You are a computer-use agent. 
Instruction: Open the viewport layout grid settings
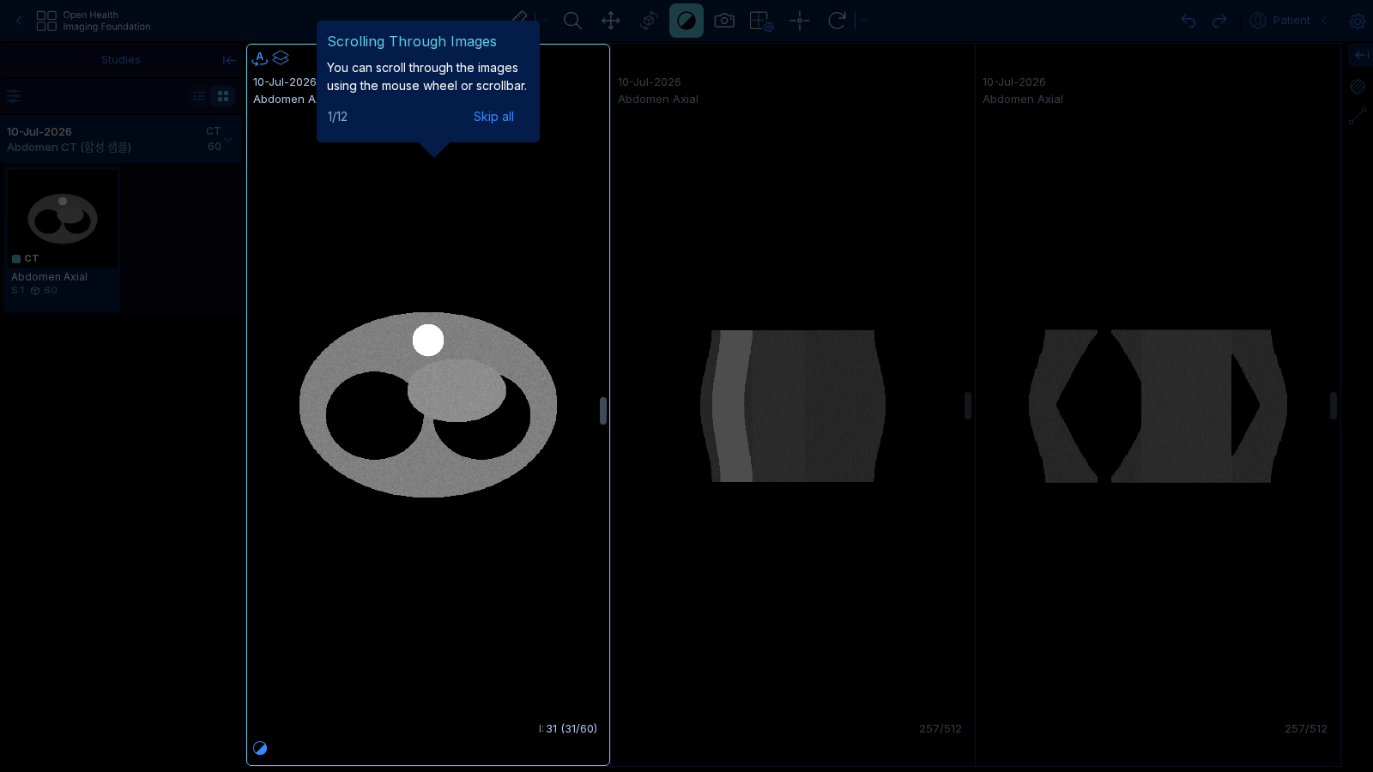coord(762,21)
